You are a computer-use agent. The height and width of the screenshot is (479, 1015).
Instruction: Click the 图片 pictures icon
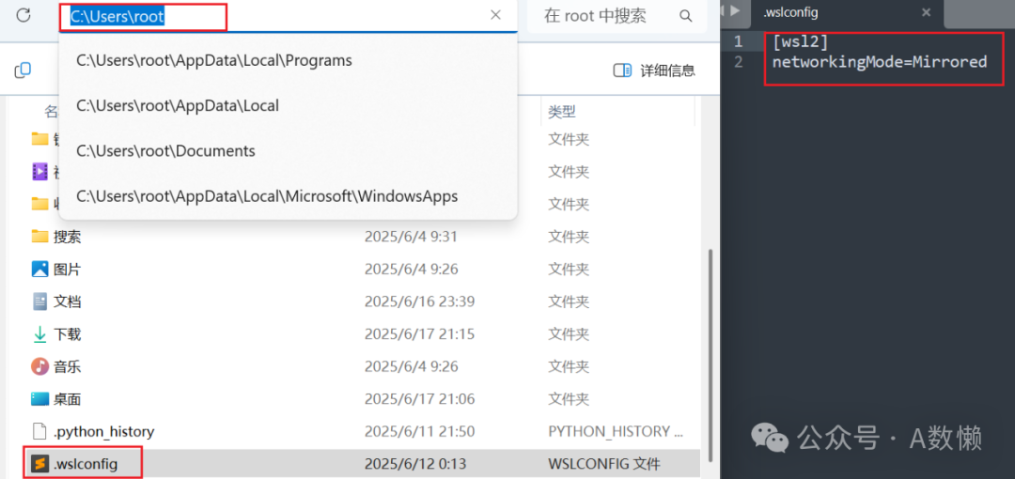tap(40, 269)
